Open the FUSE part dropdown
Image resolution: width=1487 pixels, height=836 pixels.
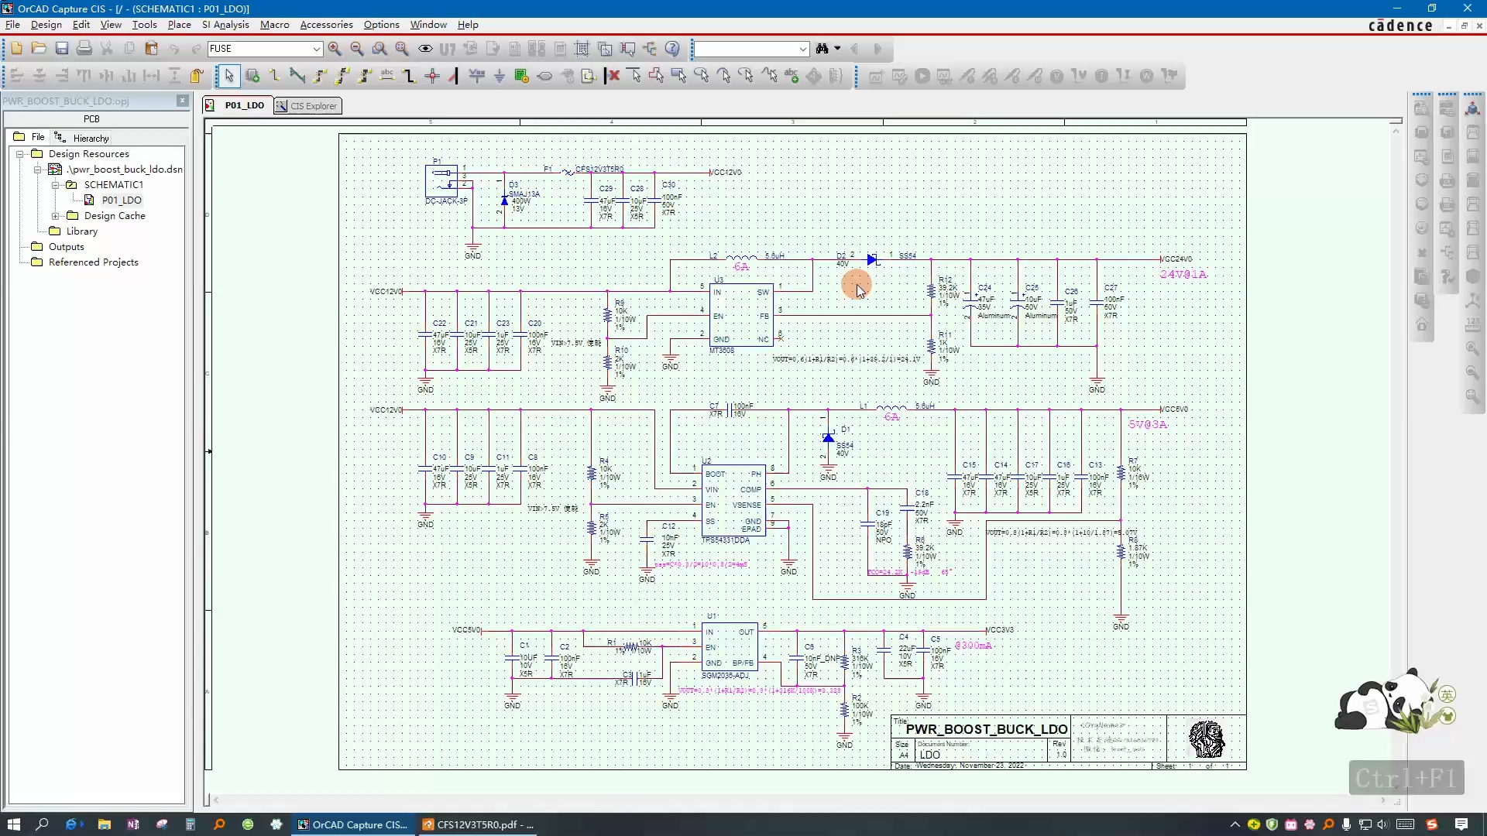[317, 49]
